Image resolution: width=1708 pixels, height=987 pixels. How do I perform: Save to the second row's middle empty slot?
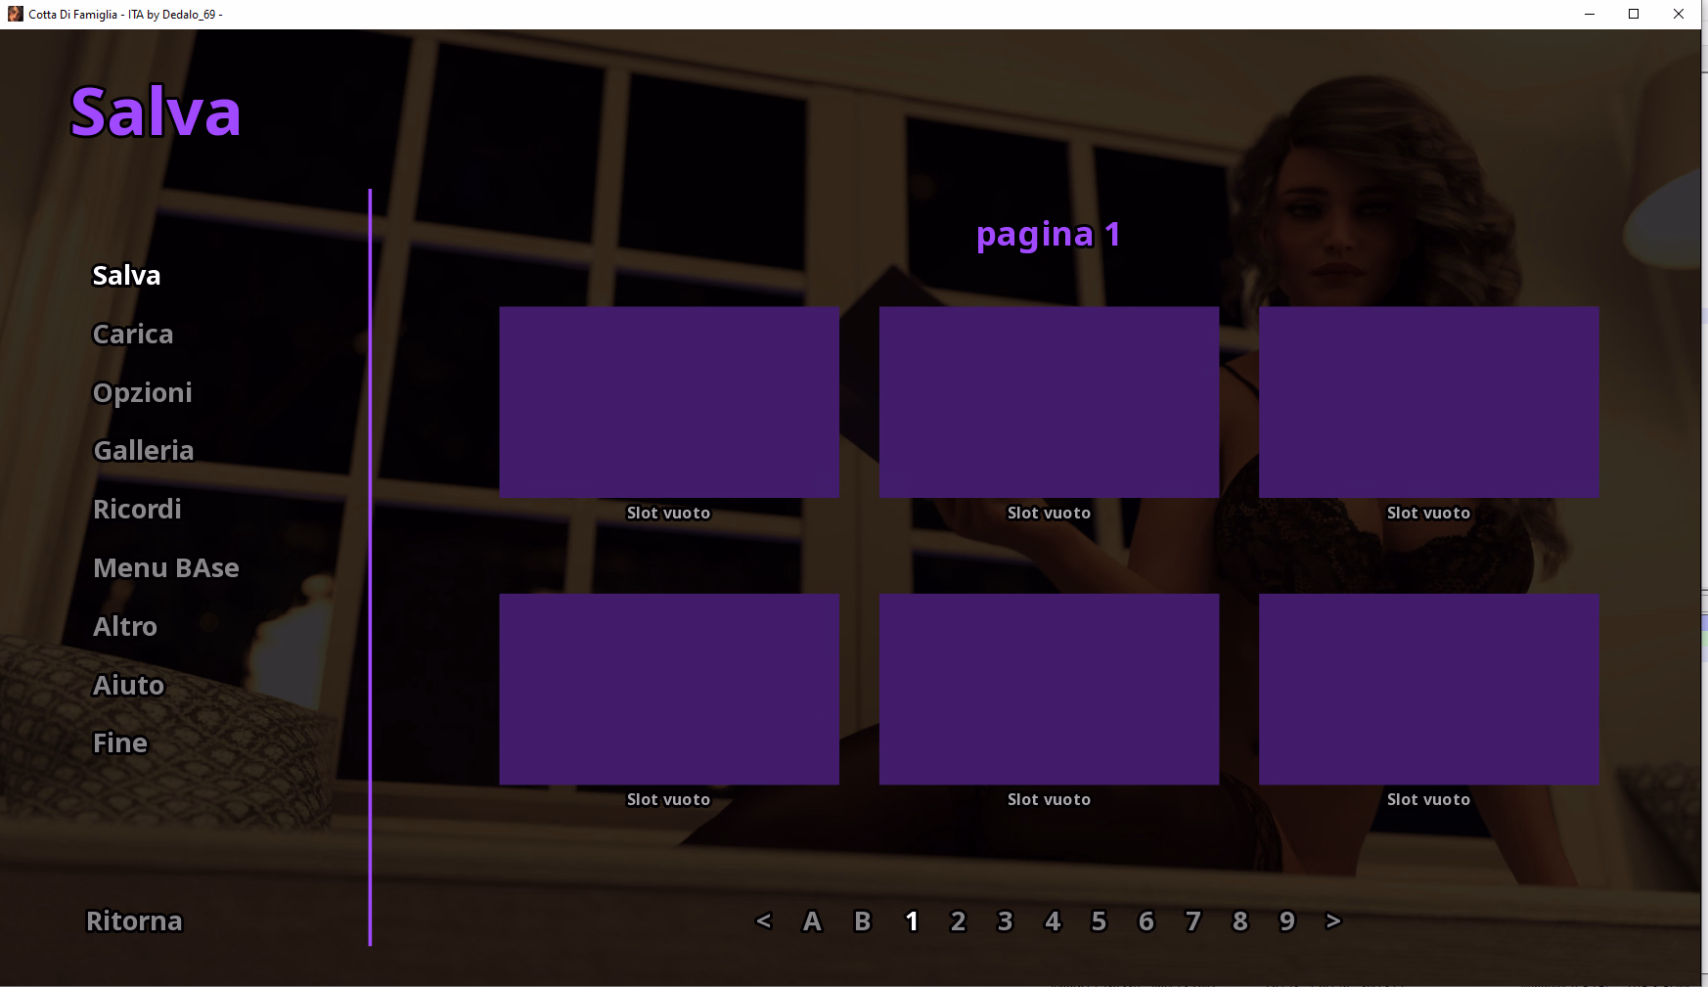(x=1049, y=701)
